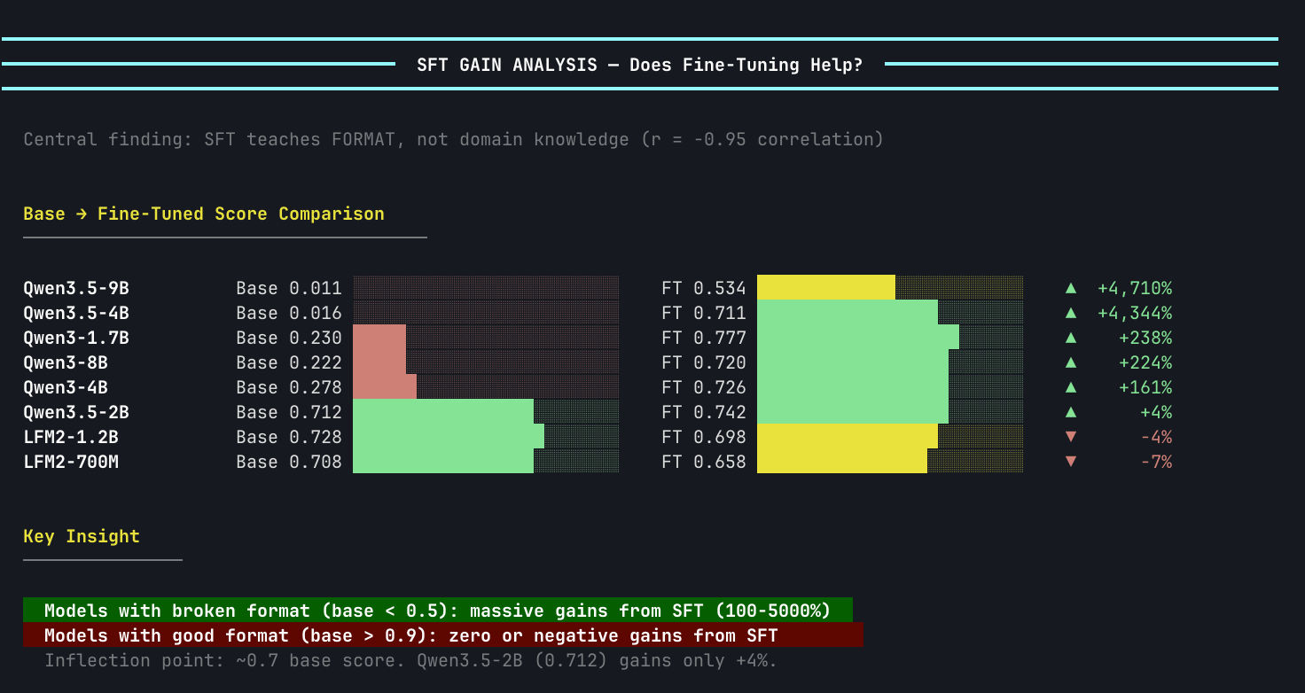Click the red down arrow for LFM2-700M
1305x693 pixels.
click(x=1071, y=462)
